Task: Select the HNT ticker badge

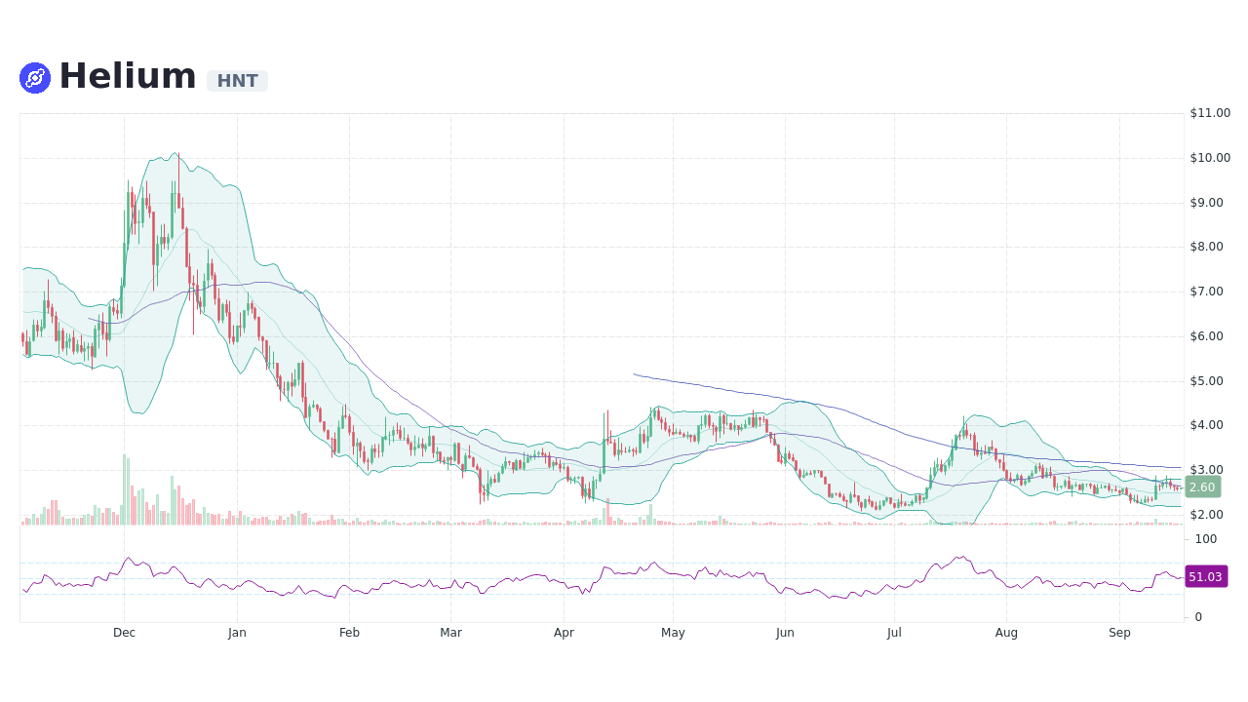Action: 237,81
